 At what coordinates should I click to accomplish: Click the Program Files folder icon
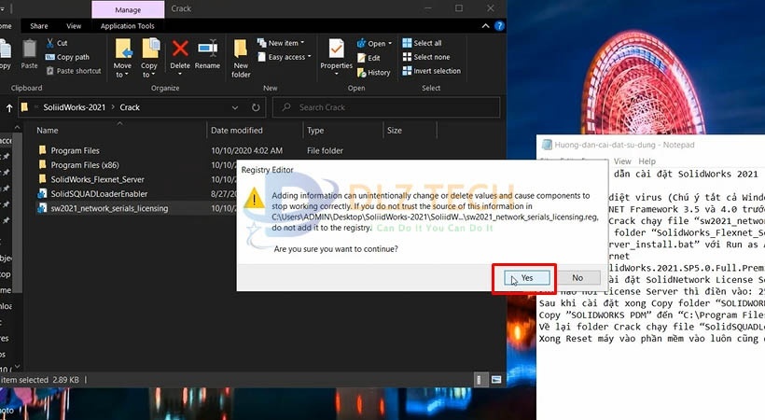point(42,150)
